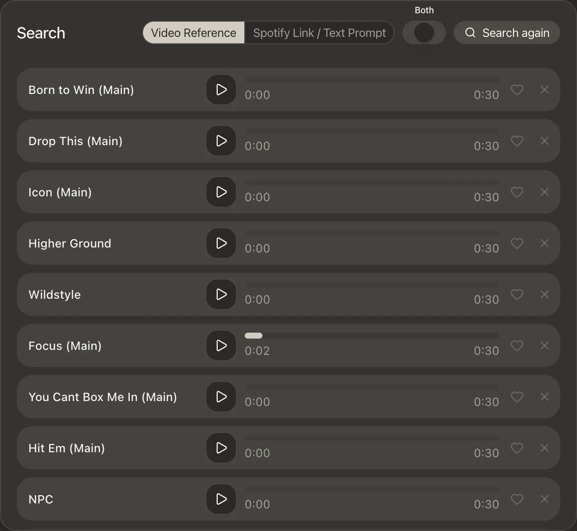Favorite You Cant Box Me In (Main)
This screenshot has width=577, height=531.
click(x=517, y=397)
